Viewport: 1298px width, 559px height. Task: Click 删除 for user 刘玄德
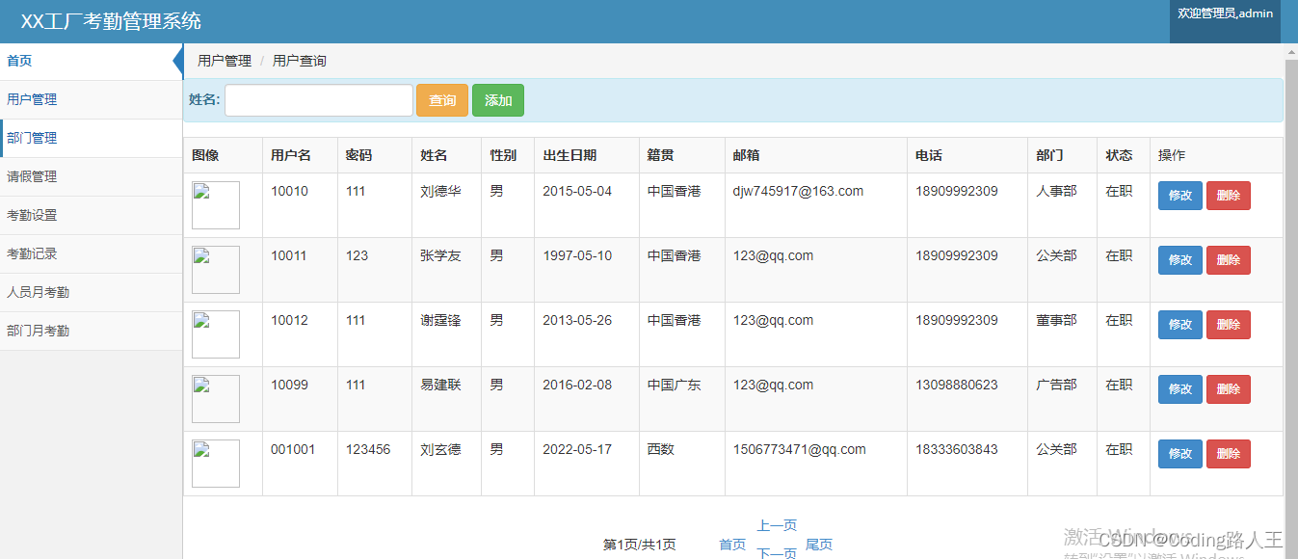point(1228,453)
